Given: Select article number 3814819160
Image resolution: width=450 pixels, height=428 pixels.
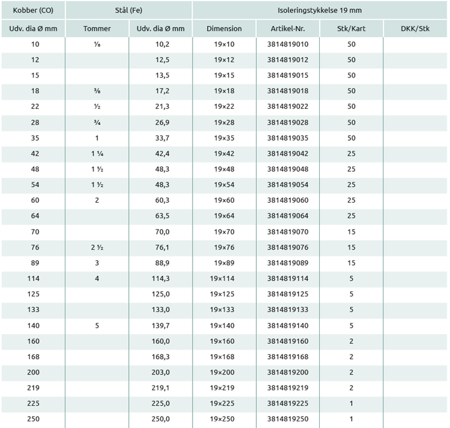Looking at the screenshot, I should (x=288, y=341).
